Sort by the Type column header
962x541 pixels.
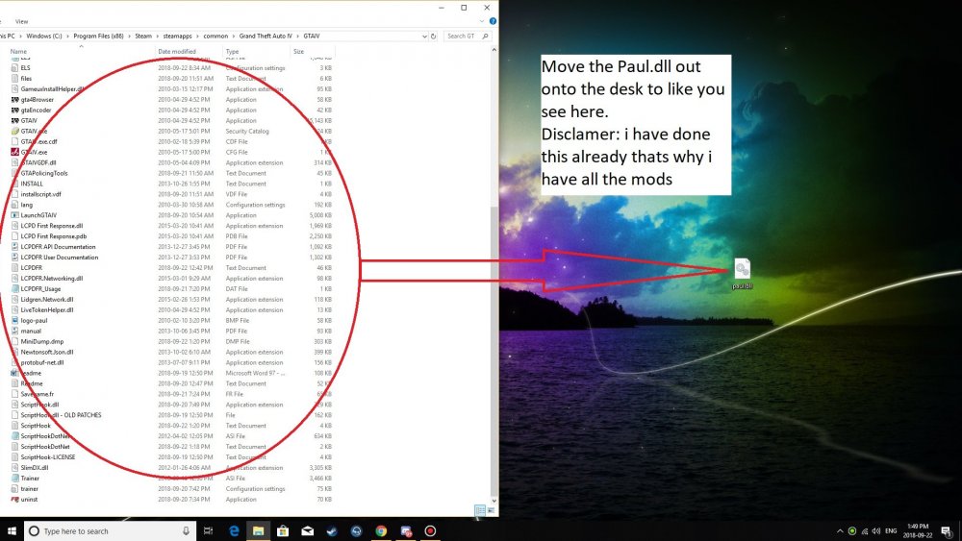point(232,52)
